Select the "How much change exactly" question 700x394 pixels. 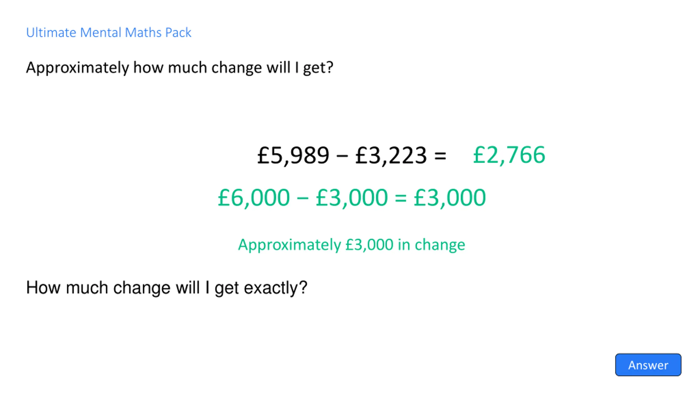(x=167, y=288)
